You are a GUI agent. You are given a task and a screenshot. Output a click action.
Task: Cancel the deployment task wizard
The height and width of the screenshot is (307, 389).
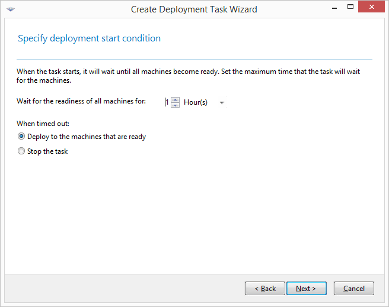point(353,288)
